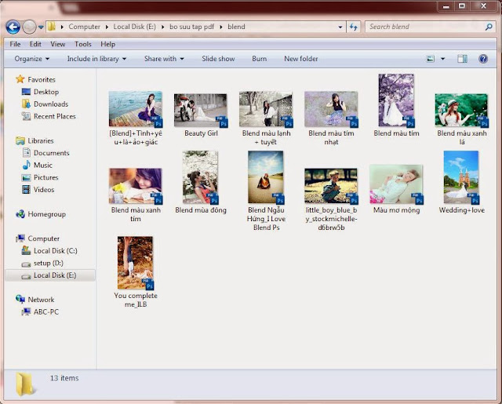This screenshot has height=404, width=502.
Task: Open Recent Places in Favorites
Action: coord(54,117)
